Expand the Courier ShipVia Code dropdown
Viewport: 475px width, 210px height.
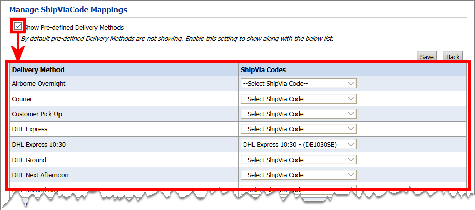click(x=299, y=99)
